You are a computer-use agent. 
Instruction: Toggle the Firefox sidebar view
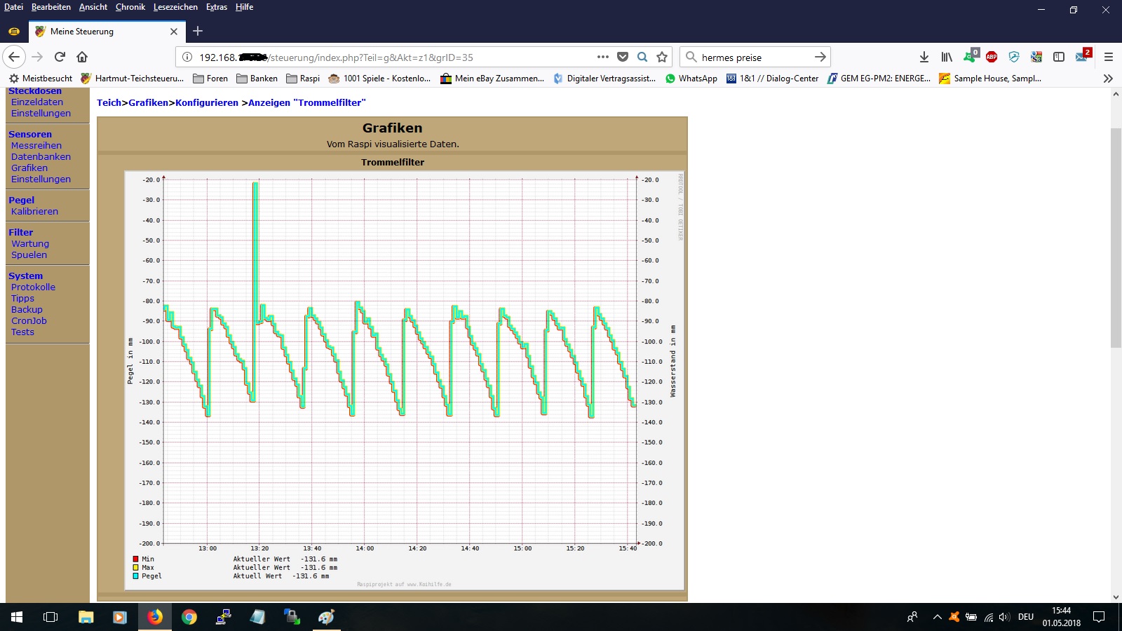tap(1059, 57)
